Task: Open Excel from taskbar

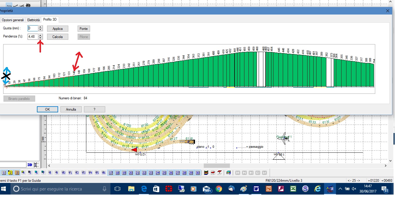Action: click(x=293, y=189)
